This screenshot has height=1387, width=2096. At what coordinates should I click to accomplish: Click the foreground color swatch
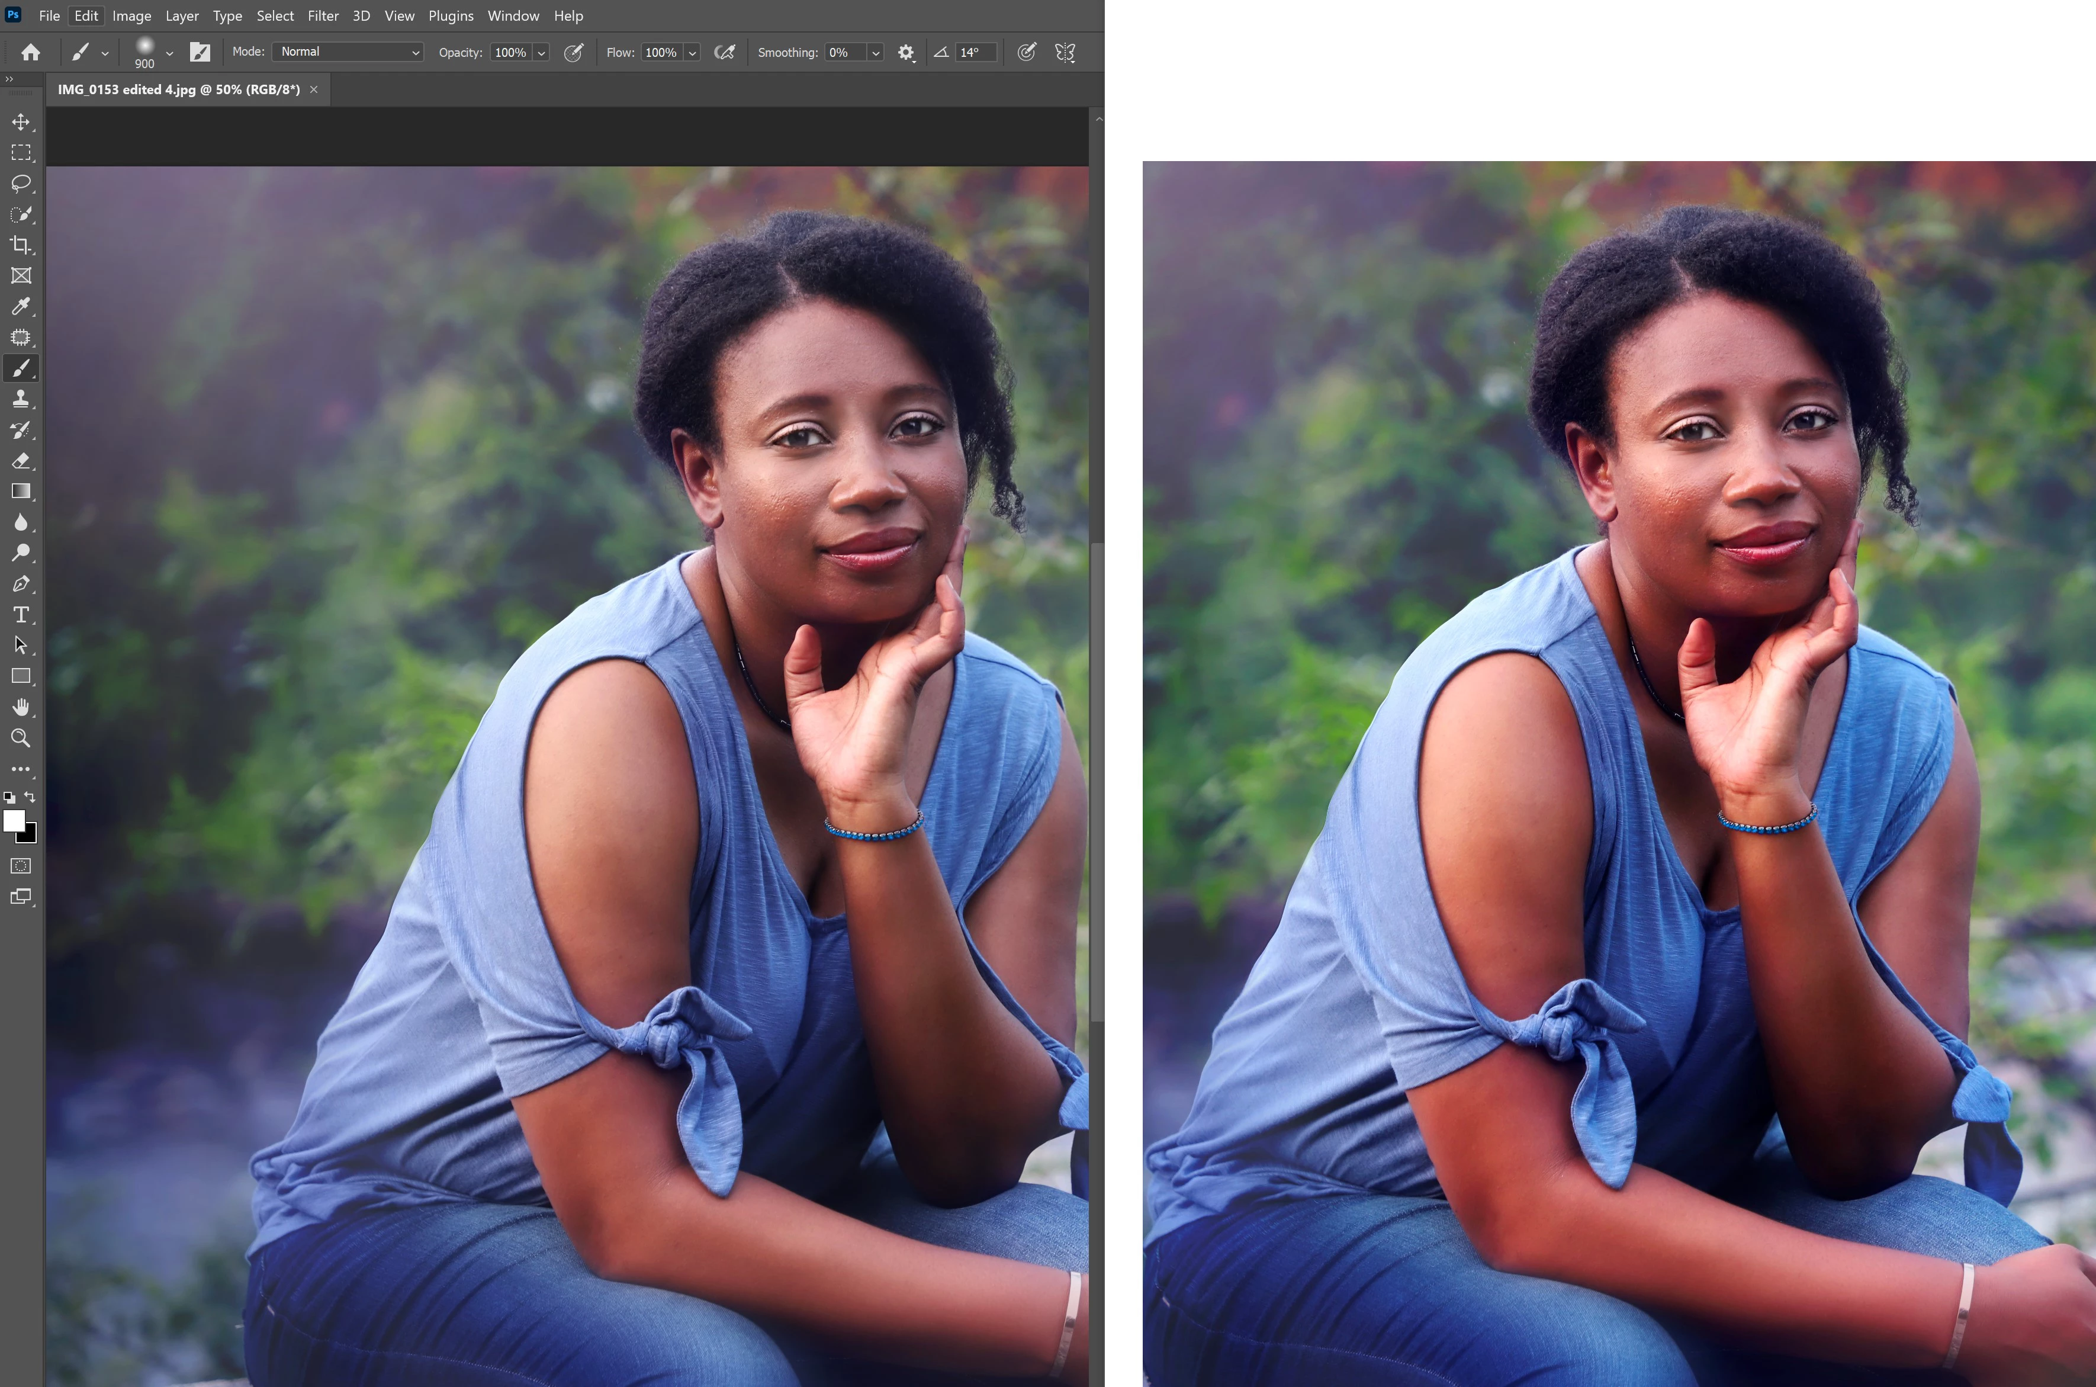coord(13,821)
